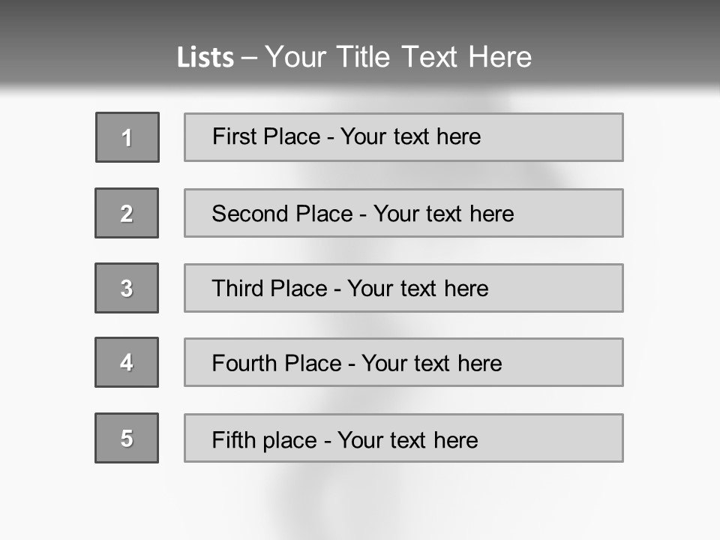Click the number 1 box
The width and height of the screenshot is (720, 540).
coord(127,137)
